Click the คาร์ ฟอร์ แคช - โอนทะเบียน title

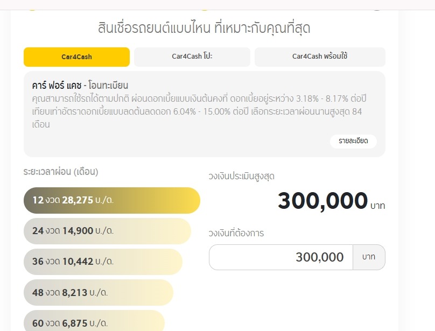pos(80,86)
